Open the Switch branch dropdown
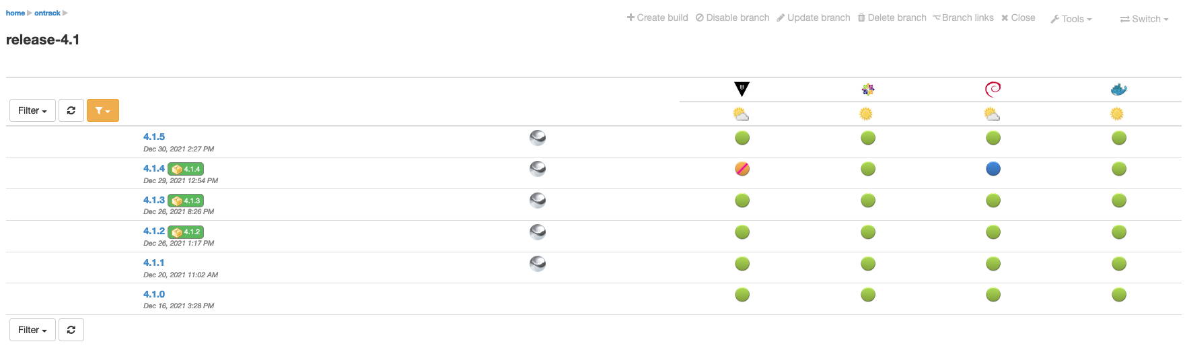This screenshot has height=352, width=1185. coord(1144,19)
